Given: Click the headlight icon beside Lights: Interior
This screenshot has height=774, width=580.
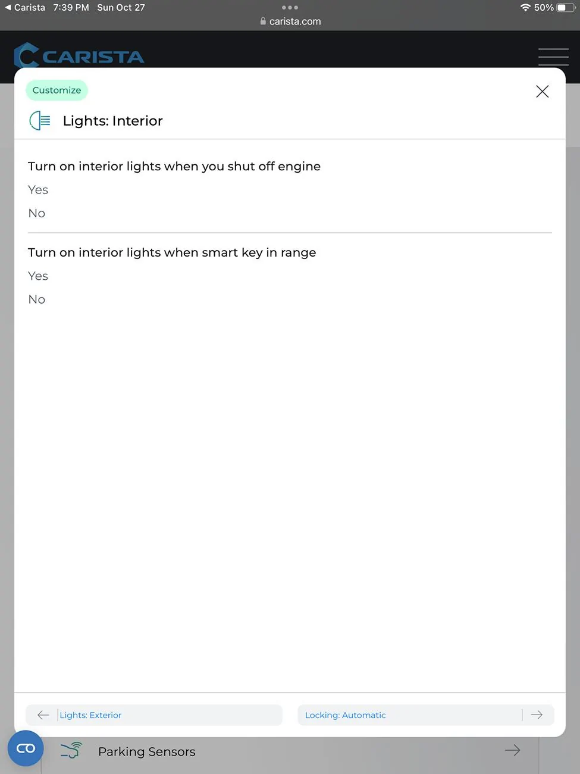Looking at the screenshot, I should [40, 121].
